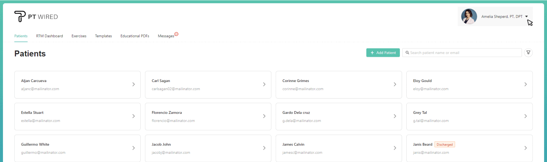The height and width of the screenshot is (162, 547).
Task: Open Carl Sagan's chevron arrow
Action: (x=264, y=84)
